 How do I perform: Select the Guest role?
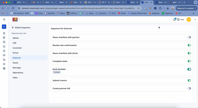point(29,63)
